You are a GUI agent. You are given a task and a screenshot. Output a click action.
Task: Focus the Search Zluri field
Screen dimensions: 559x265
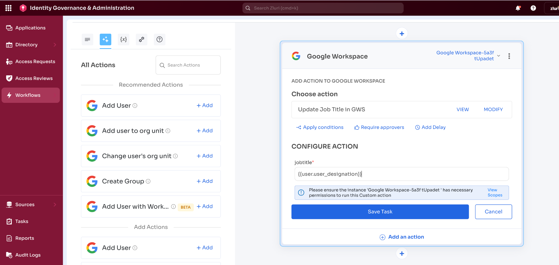coord(323,8)
